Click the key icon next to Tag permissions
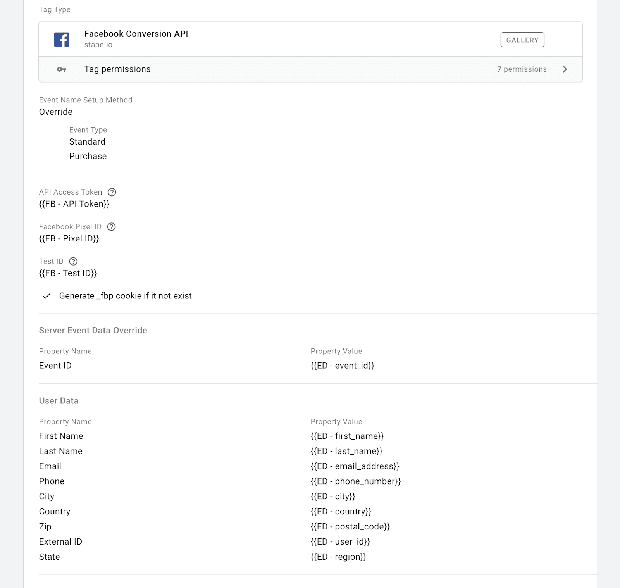Screen dimensions: 620x588 coord(61,69)
